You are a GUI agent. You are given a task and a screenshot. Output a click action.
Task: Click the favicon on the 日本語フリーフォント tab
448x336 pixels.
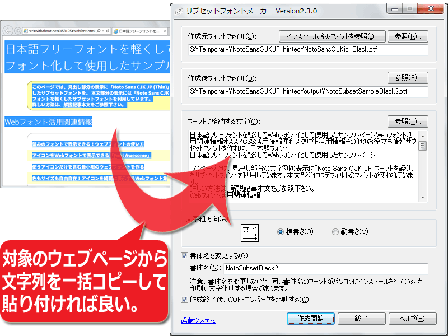point(116,31)
